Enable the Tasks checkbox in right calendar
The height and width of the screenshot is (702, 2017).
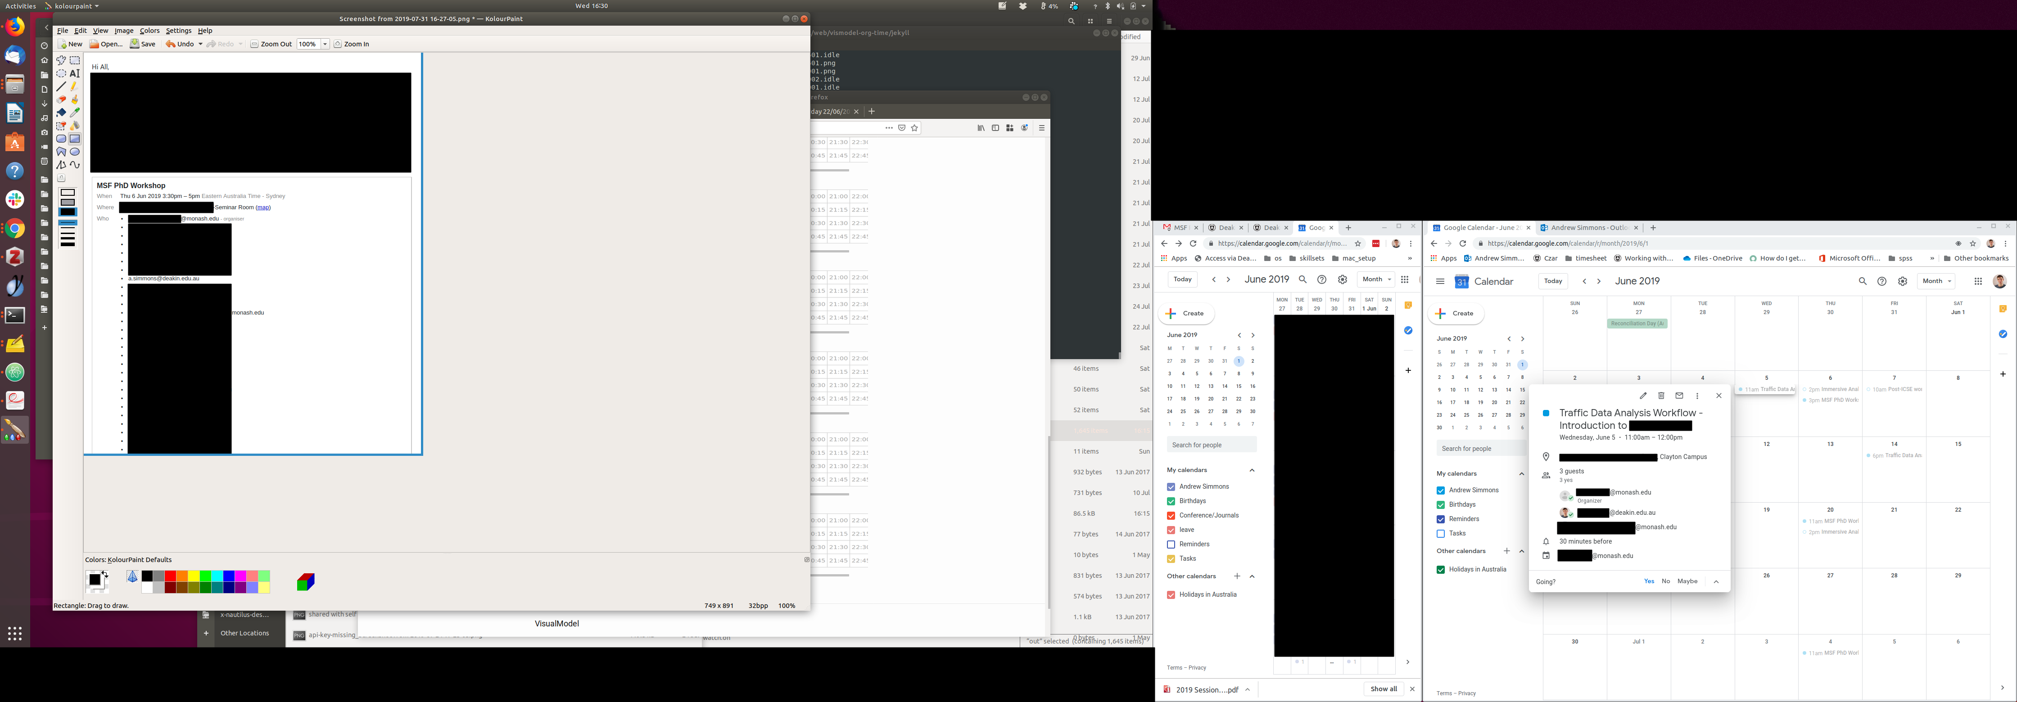1441,534
